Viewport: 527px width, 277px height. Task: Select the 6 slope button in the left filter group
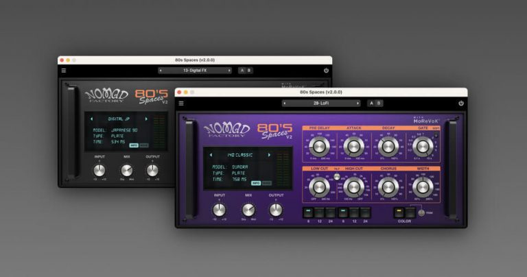[308, 213]
